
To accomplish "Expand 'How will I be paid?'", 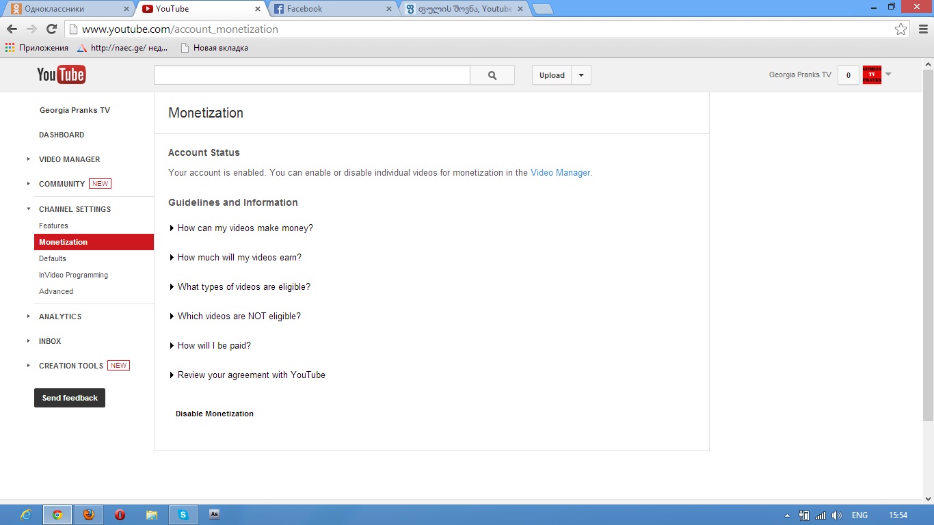I will (x=210, y=345).
